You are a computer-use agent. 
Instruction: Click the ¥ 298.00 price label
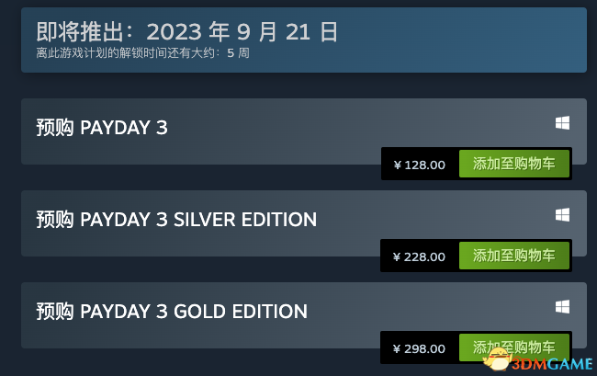[420, 348]
